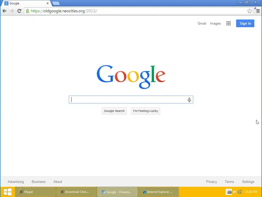262x197 pixels.
Task: Open the Terms footer link
Action: pyautogui.click(x=229, y=182)
